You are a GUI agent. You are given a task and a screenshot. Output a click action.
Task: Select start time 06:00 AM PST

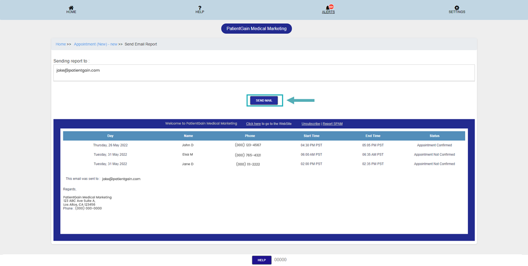pos(312,155)
